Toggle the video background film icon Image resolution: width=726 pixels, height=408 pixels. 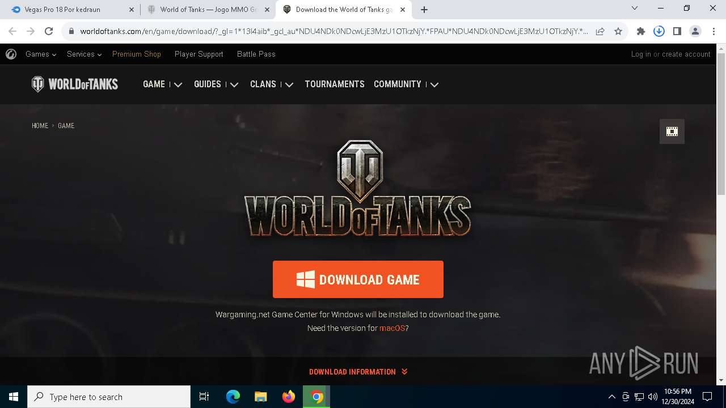(x=672, y=131)
